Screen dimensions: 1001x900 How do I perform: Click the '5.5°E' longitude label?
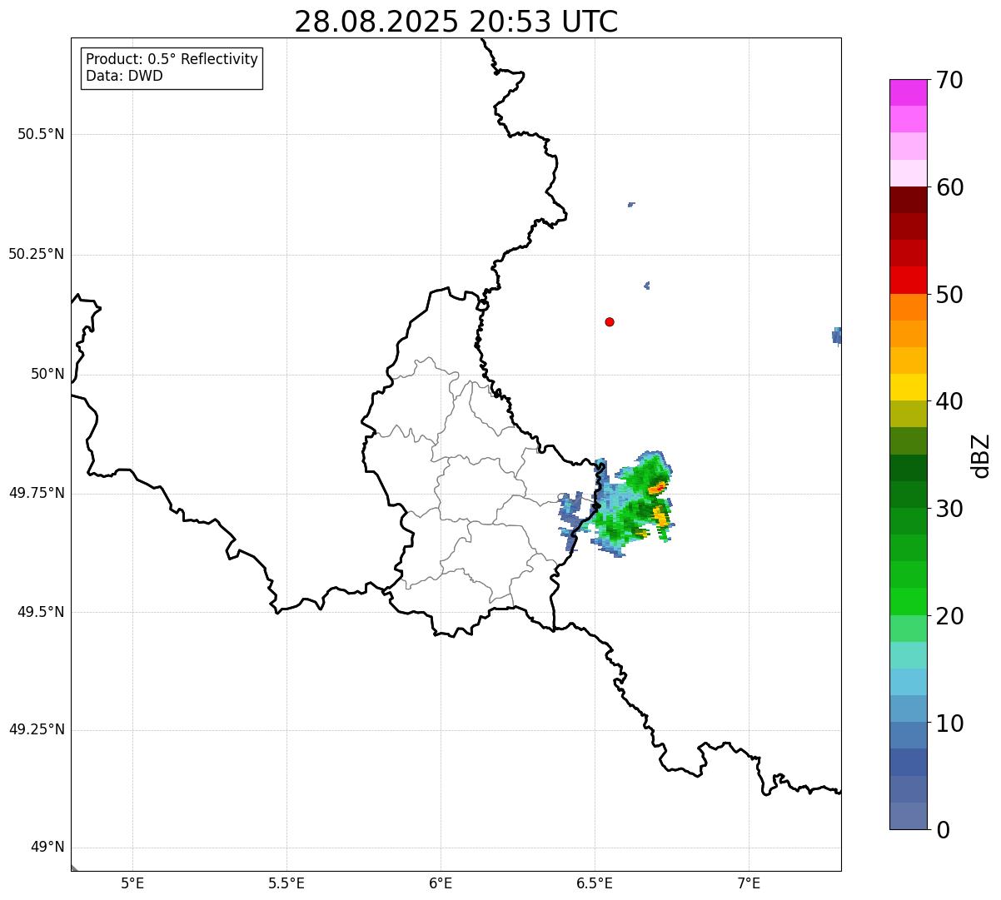pyautogui.click(x=286, y=883)
